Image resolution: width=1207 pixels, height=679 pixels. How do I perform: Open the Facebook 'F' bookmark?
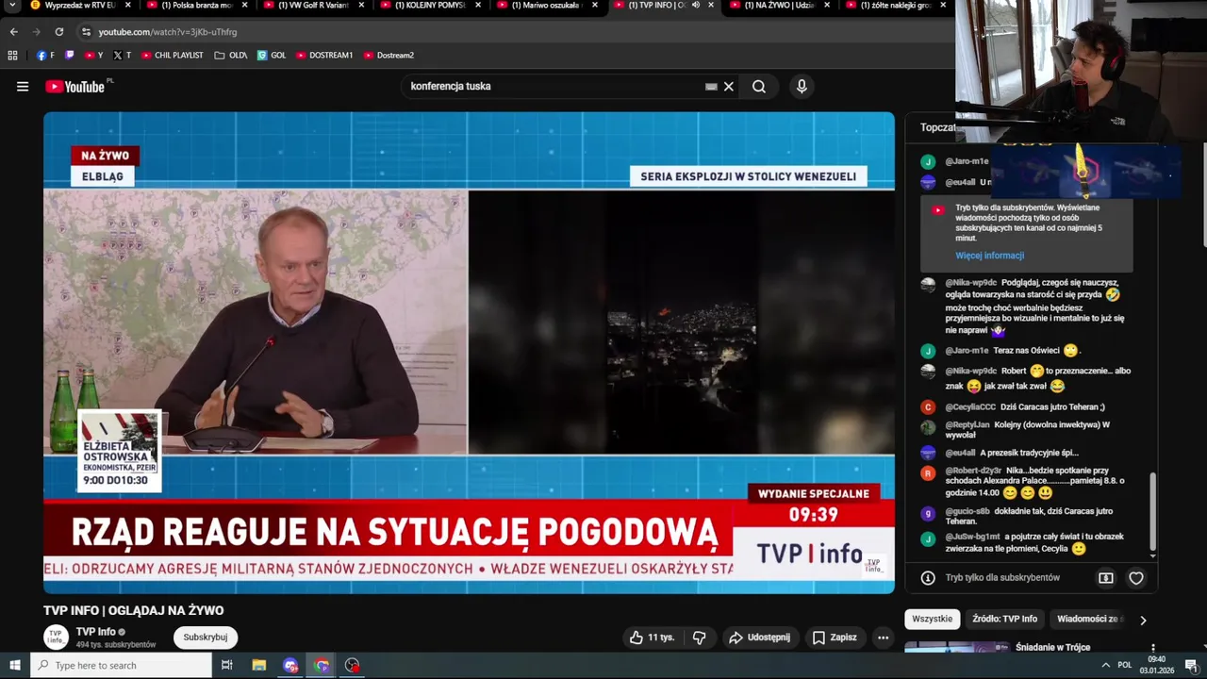45,56
